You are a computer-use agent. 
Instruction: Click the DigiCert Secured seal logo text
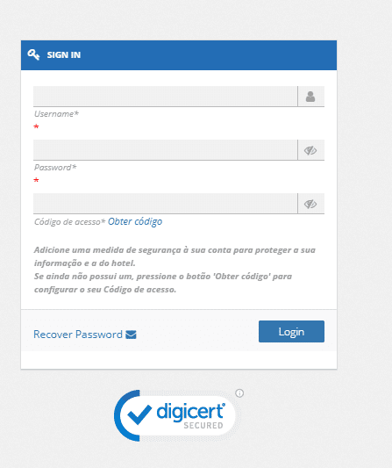pyautogui.click(x=191, y=416)
